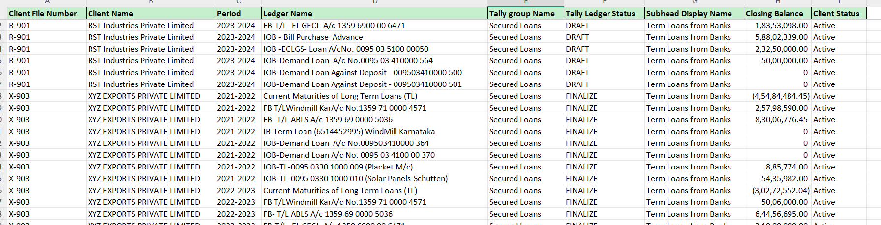Screen dimensions: 881x225
Task: Select the Subhead Display Name header
Action: [689, 14]
